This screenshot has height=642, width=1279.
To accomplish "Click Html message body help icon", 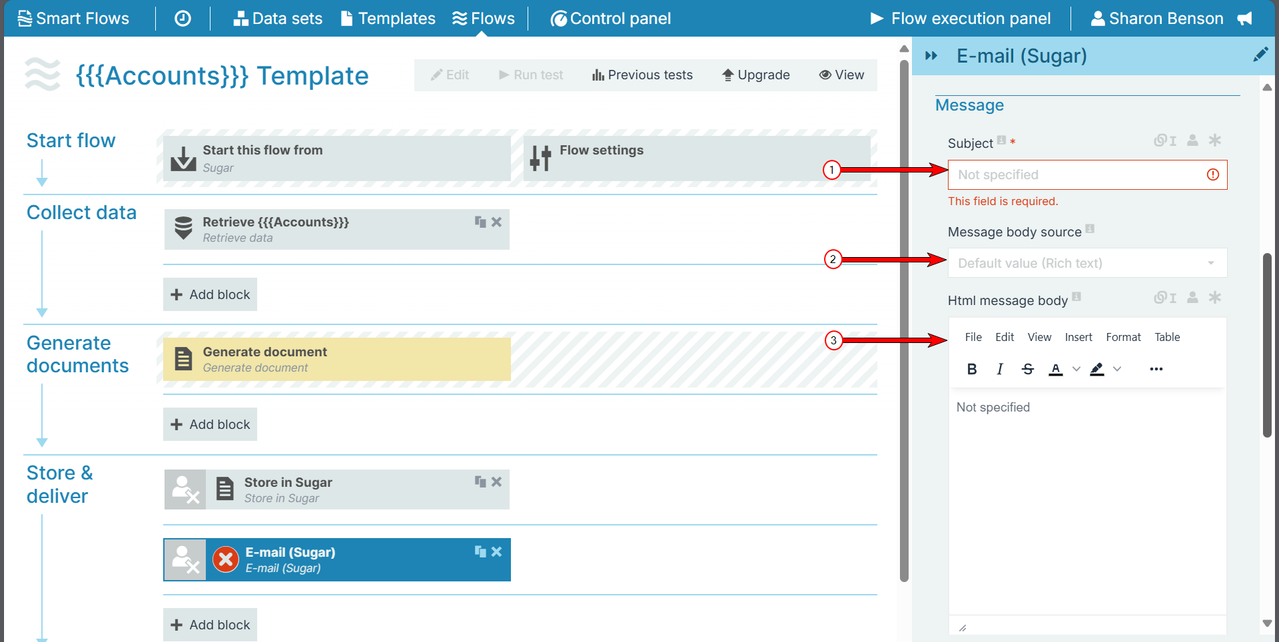I will [1076, 296].
